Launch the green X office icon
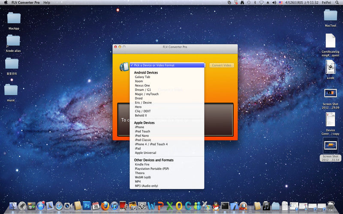The width and height of the screenshot is (343, 214). pos(170,206)
